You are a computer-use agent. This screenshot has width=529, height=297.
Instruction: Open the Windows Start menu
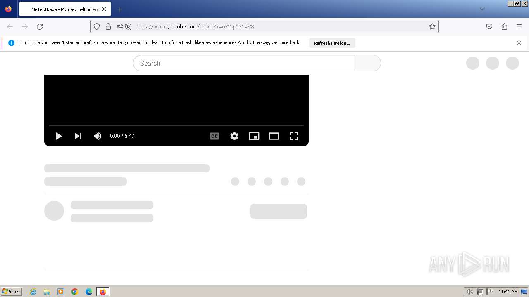point(11,292)
